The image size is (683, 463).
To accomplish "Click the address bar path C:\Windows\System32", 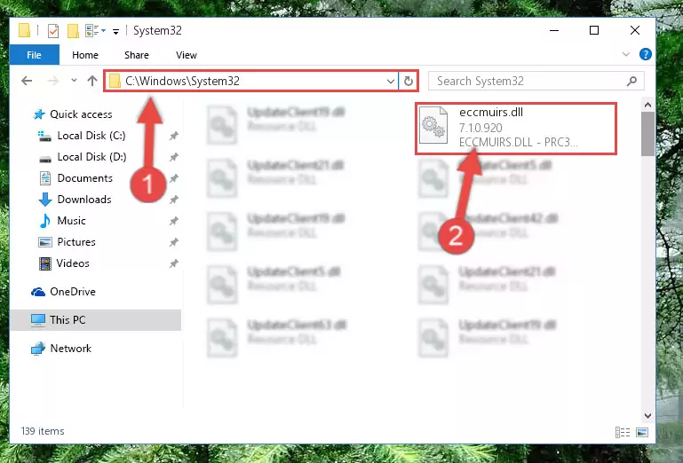I will (x=182, y=81).
